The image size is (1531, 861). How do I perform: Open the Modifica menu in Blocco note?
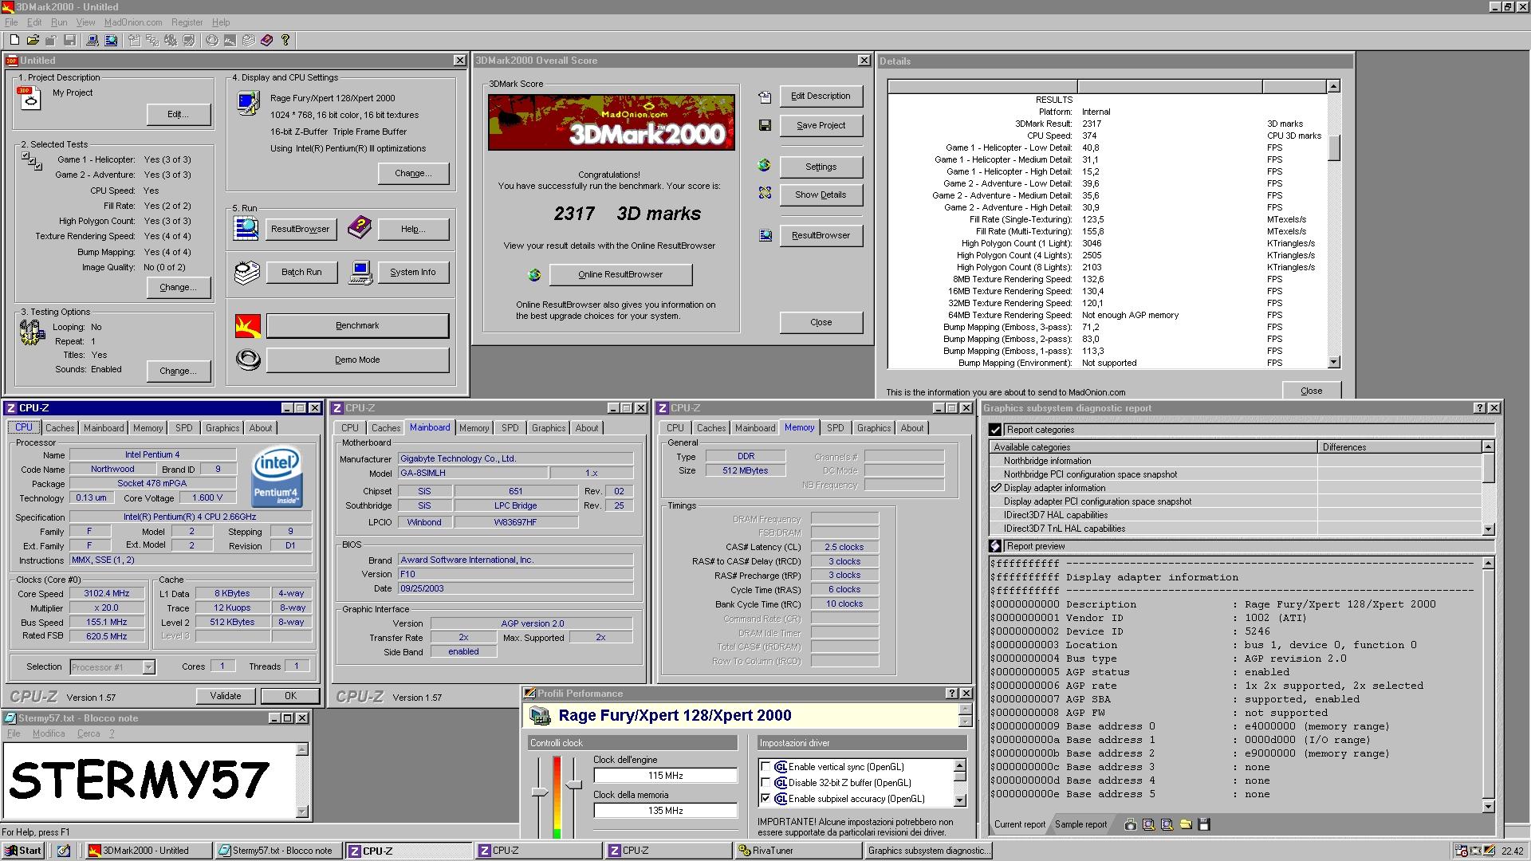(x=49, y=733)
